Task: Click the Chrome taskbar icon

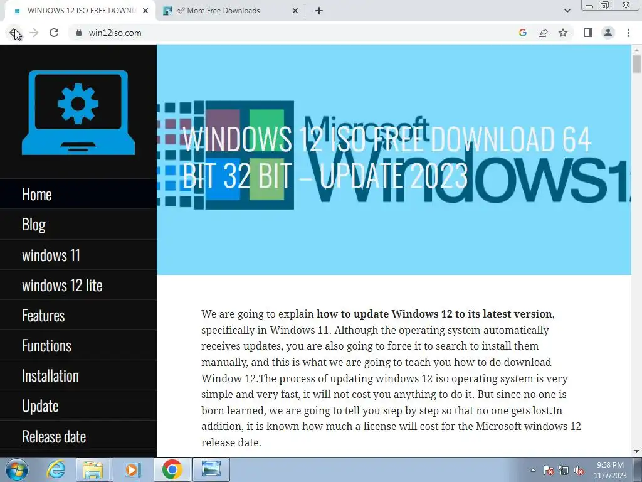Action: coord(172,469)
